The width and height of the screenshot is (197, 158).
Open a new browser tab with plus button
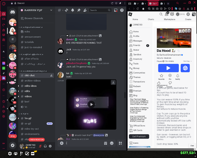(168, 4)
